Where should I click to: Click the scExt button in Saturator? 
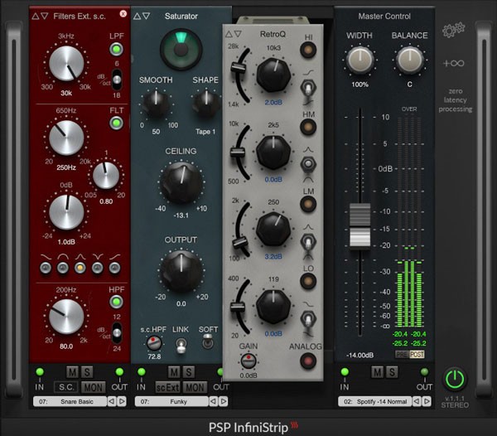170,387
